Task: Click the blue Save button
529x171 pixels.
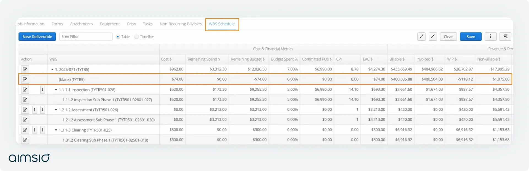Action: [471, 37]
